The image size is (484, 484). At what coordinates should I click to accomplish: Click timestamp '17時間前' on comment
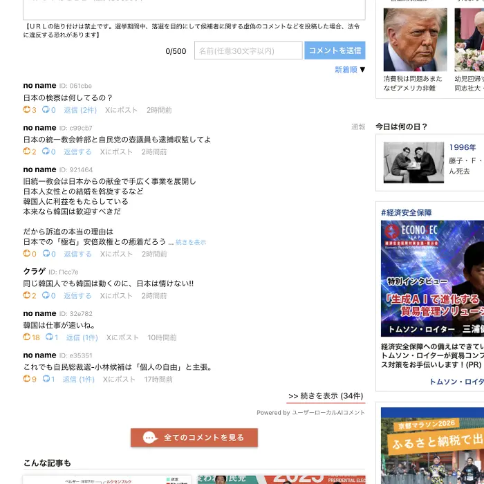tap(158, 379)
